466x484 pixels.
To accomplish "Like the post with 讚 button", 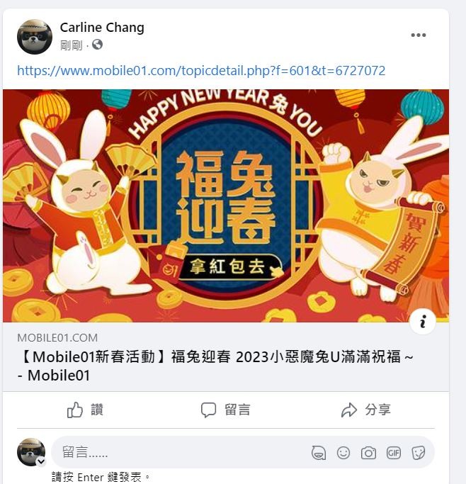I will tap(85, 410).
